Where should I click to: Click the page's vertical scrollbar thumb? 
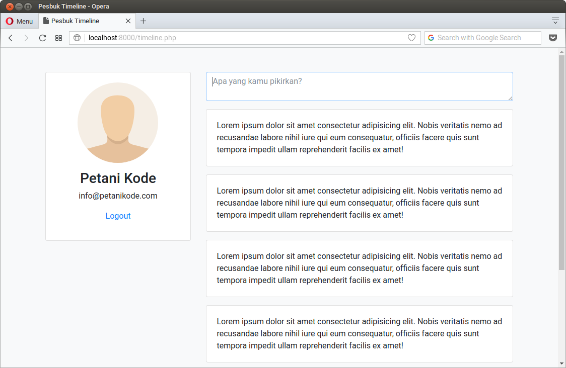562,161
